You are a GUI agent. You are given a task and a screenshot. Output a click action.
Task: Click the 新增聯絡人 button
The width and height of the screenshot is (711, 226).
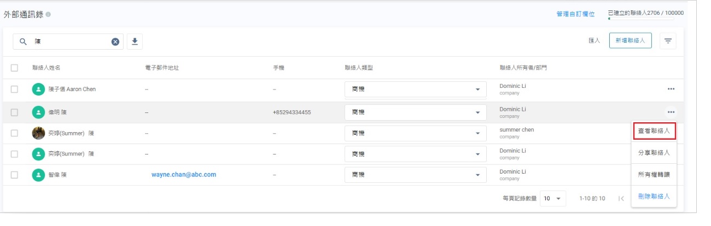[630, 41]
